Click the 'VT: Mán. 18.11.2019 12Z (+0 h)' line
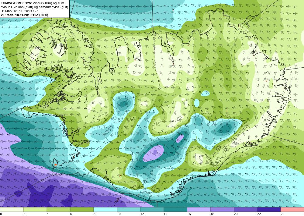 24,15
